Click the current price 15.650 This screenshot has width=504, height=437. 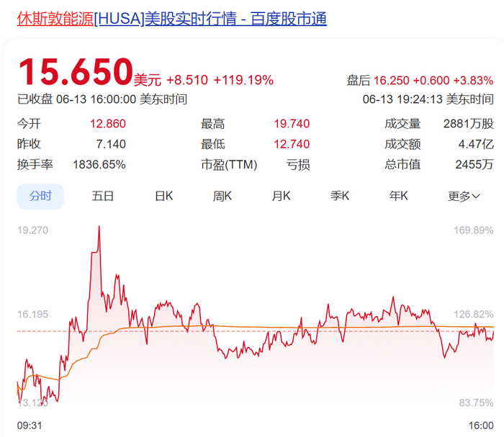click(76, 71)
